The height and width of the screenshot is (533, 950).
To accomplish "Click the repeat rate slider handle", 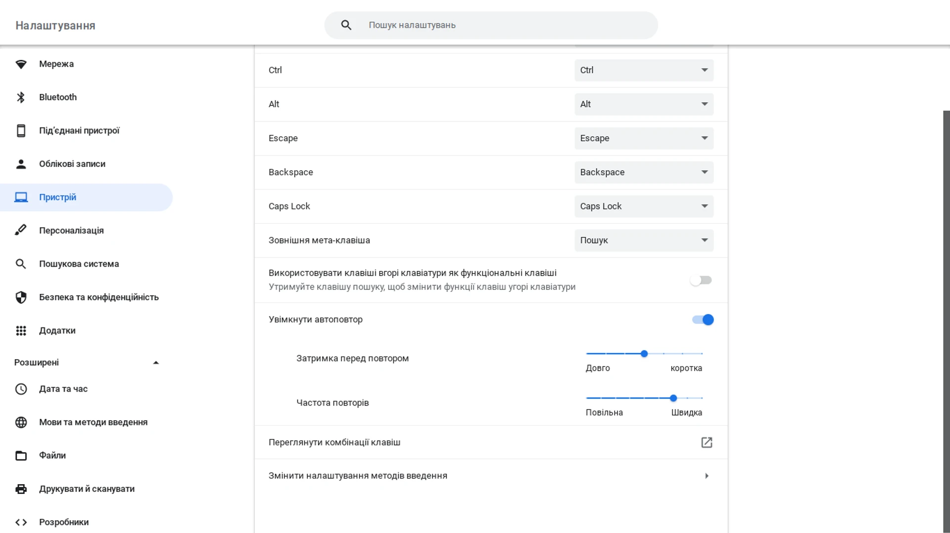I will [673, 398].
